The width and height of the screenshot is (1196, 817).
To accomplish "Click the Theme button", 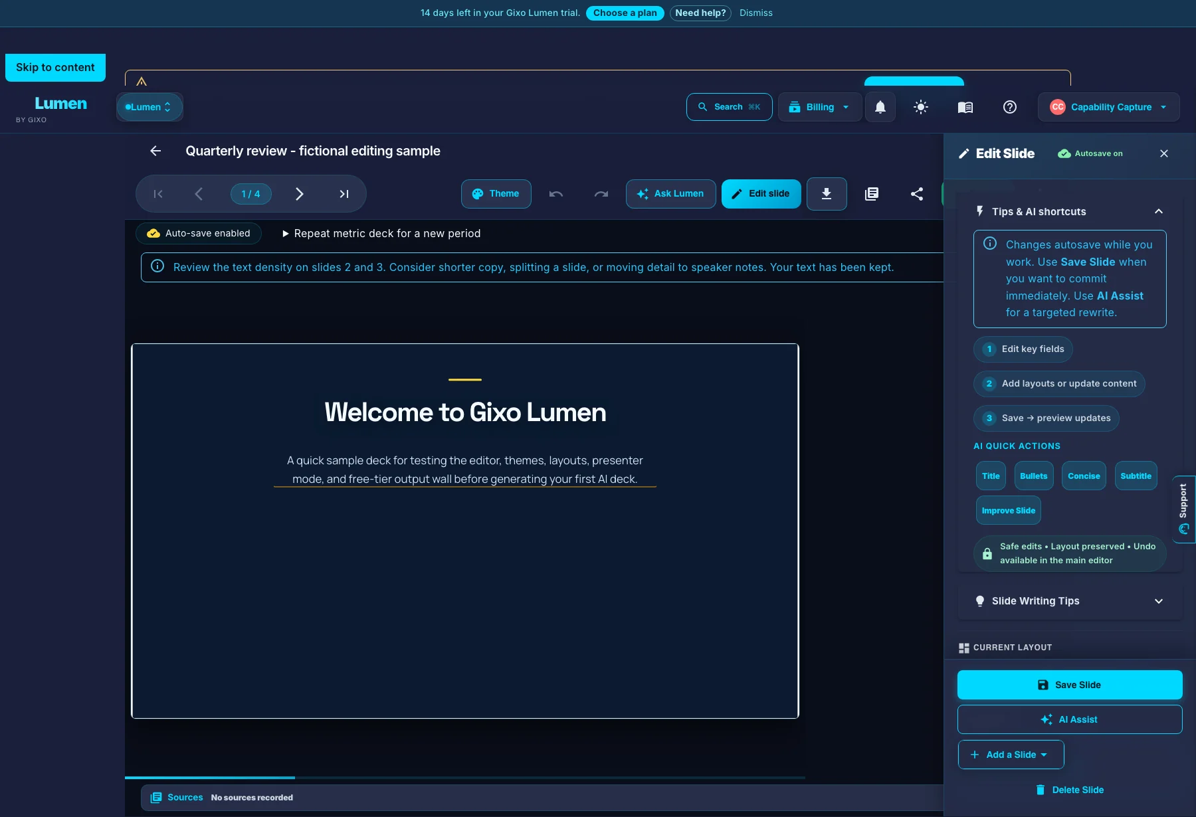I will (496, 194).
